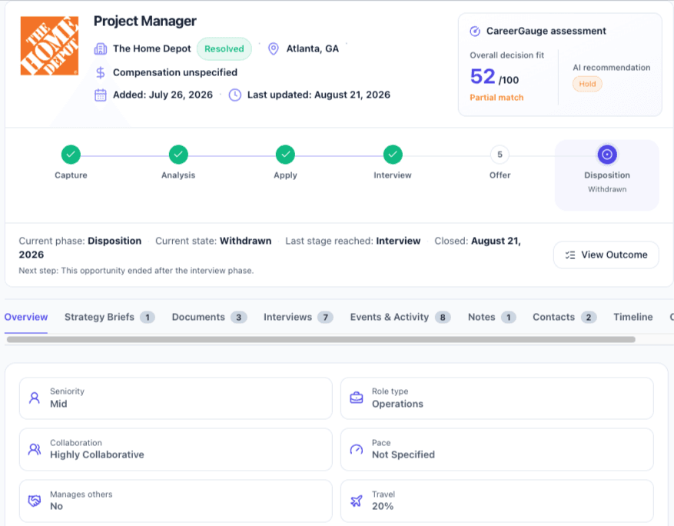Screen dimensions: 674x526
Task: Click the dollar compensation icon
Action: (x=100, y=73)
